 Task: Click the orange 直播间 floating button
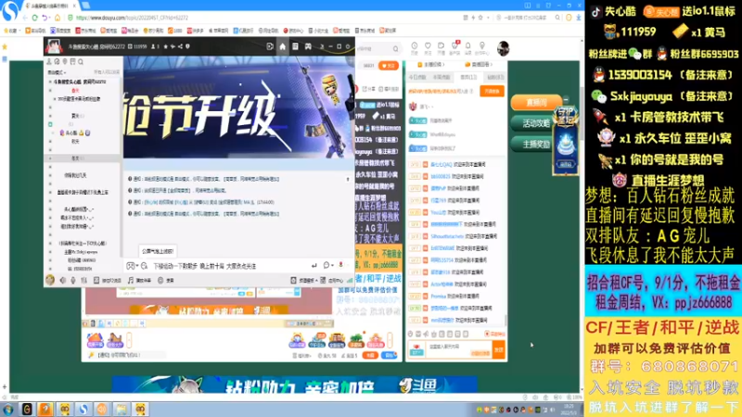(x=536, y=102)
